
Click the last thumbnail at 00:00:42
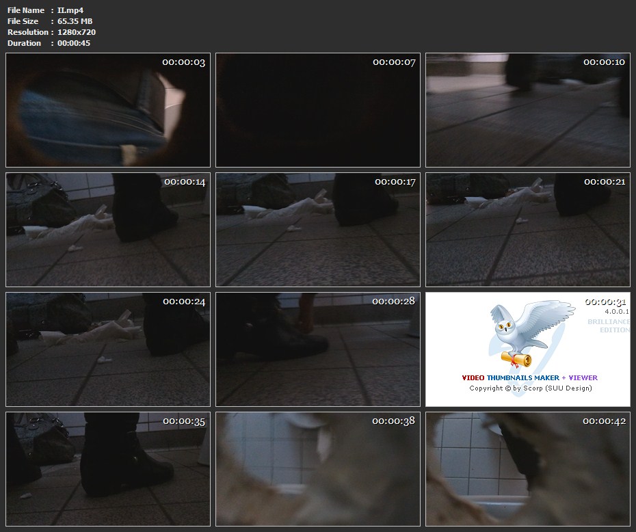coord(528,469)
